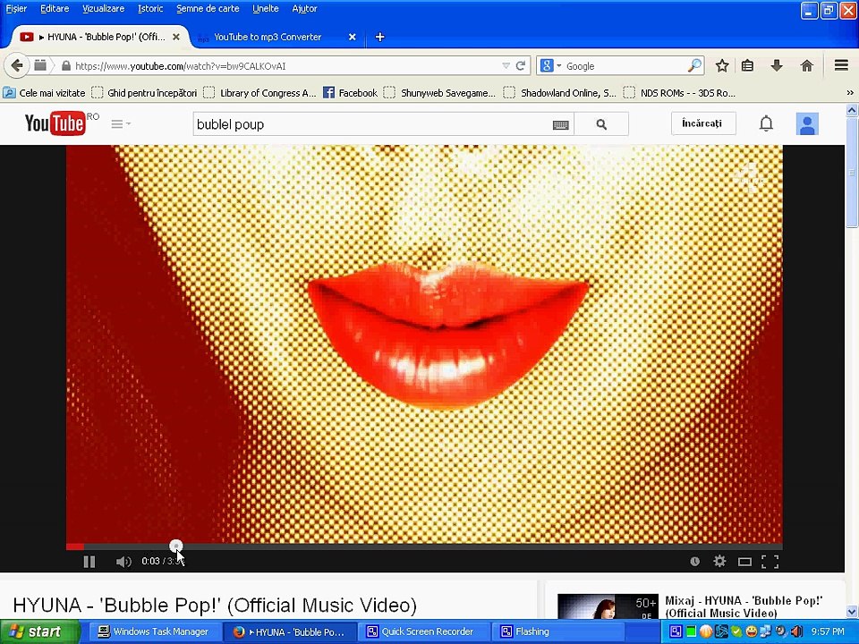
Task: Open the Vizualizare menu
Action: tap(103, 9)
